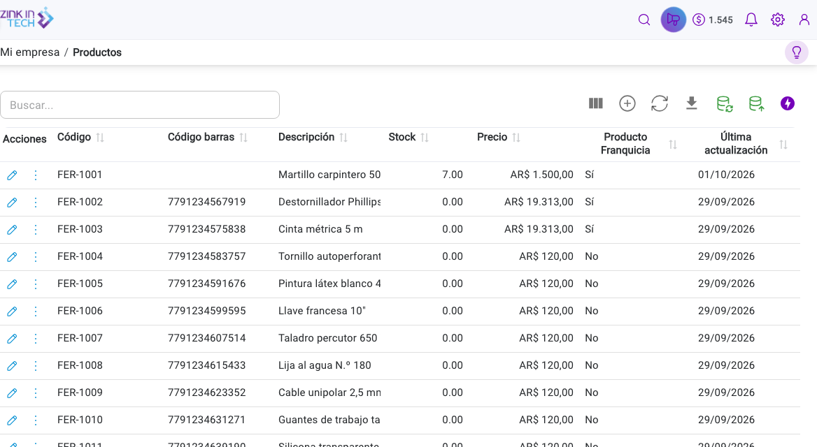Open more options for FER-1010
Image resolution: width=817 pixels, height=447 pixels.
tap(36, 420)
